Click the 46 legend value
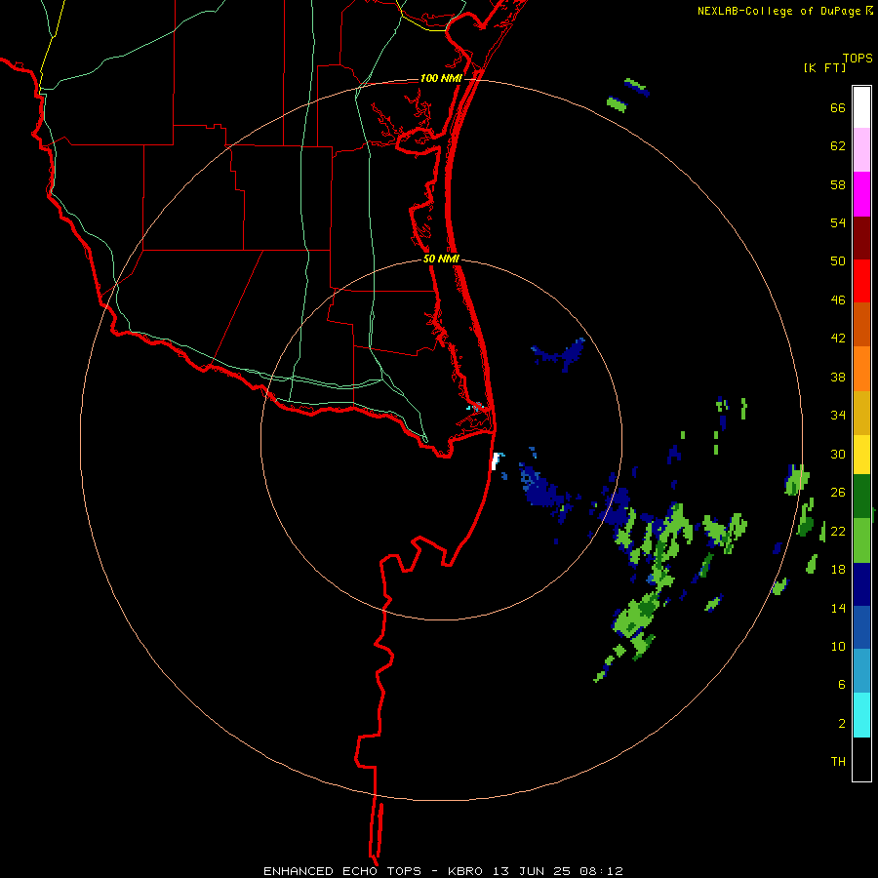The height and width of the screenshot is (878, 878). point(838,300)
